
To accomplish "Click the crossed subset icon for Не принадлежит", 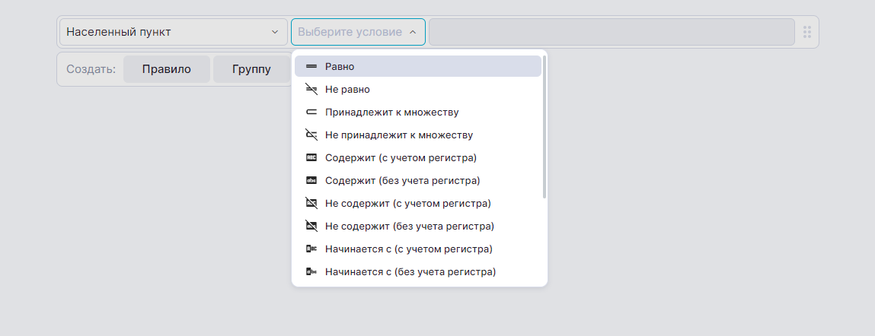I will point(311,135).
